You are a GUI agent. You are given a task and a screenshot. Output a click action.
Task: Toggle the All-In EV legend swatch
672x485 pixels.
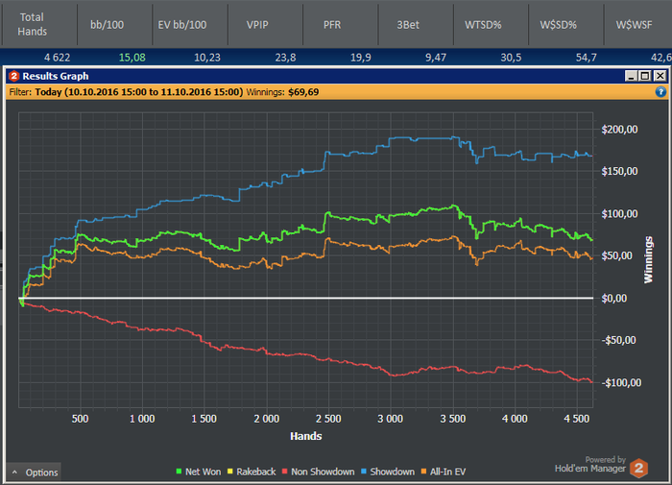(424, 472)
